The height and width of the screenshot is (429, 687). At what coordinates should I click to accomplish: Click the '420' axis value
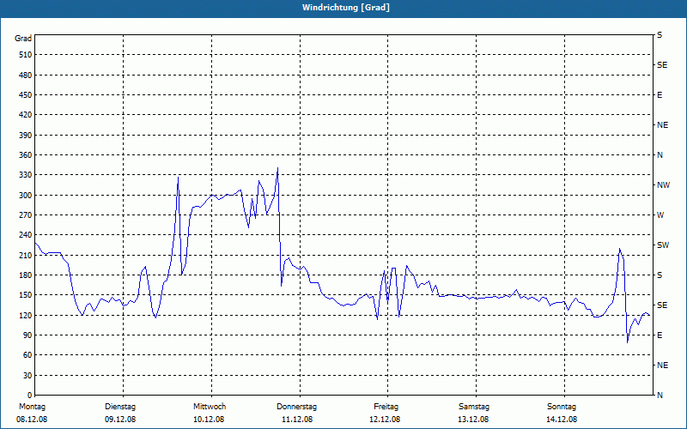coord(26,115)
